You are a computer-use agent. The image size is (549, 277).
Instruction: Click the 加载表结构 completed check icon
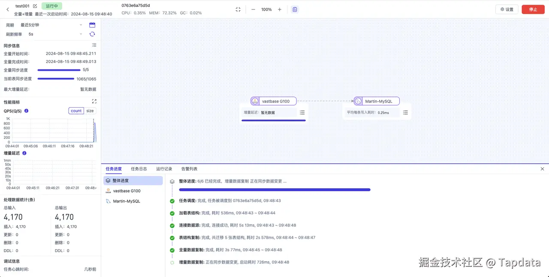pos(172,213)
